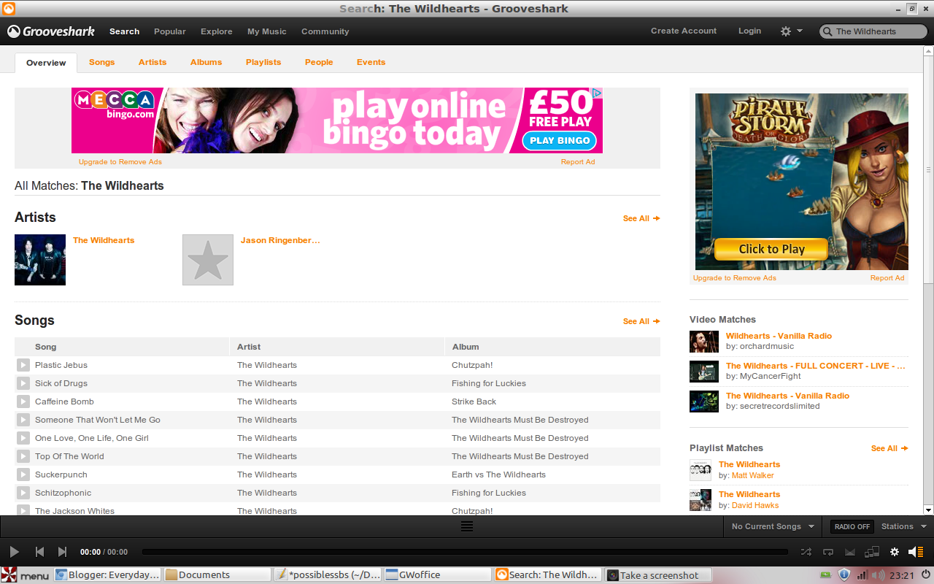
Task: Toggle the RADIO OFF button
Action: 852,526
